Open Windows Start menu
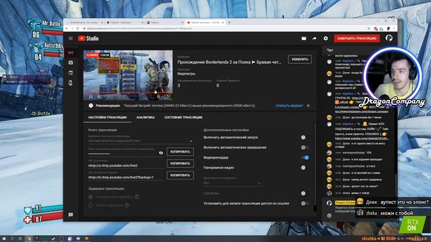This screenshot has width=431, height=242. point(4,239)
